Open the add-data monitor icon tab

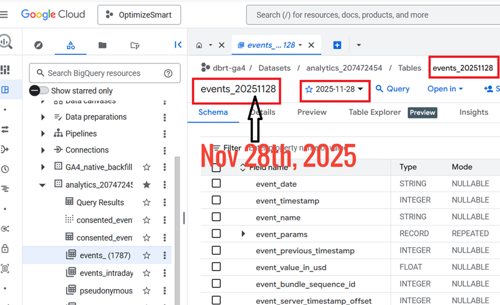pos(134,45)
